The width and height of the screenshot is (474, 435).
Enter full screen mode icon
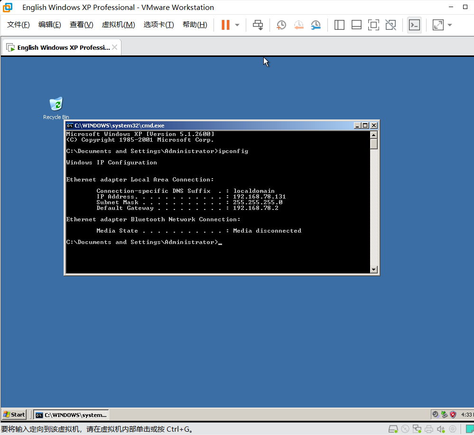(373, 25)
